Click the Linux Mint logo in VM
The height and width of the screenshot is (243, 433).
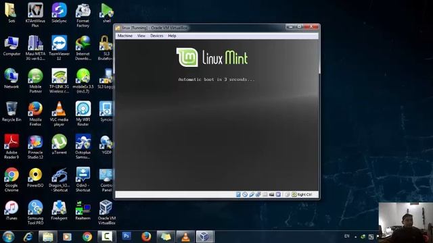tap(212, 57)
